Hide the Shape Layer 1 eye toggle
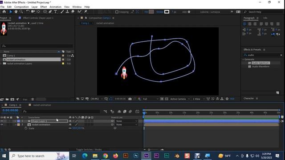This screenshot has width=285, height=160. click(2, 121)
